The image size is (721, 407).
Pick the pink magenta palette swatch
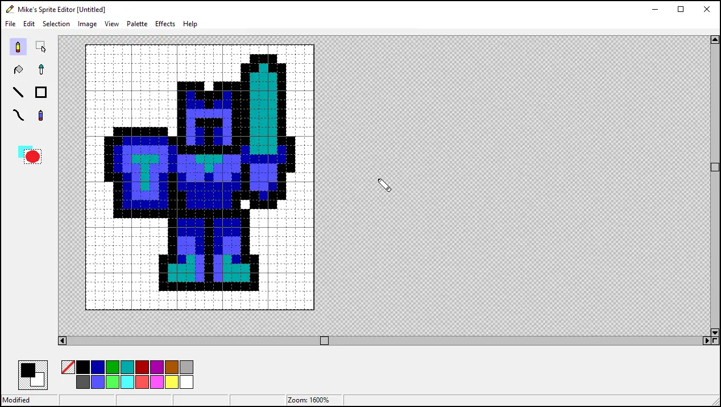coord(157,382)
